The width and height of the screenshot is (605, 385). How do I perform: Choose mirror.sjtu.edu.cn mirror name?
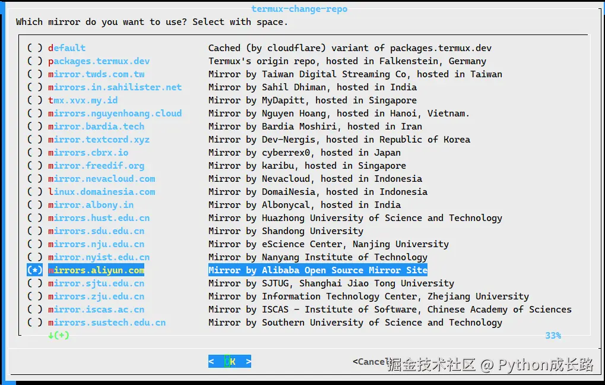pyautogui.click(x=96, y=283)
